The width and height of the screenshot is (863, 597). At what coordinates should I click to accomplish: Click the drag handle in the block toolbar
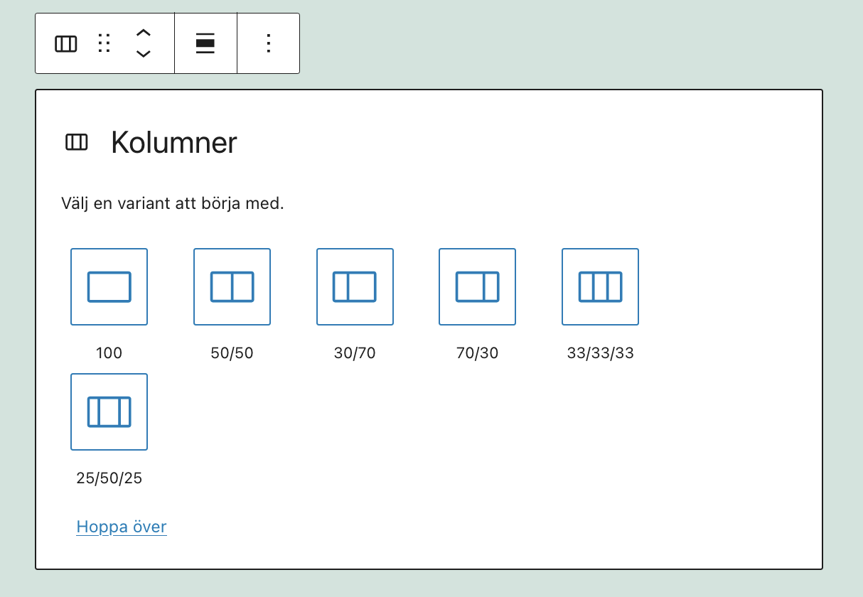(104, 43)
